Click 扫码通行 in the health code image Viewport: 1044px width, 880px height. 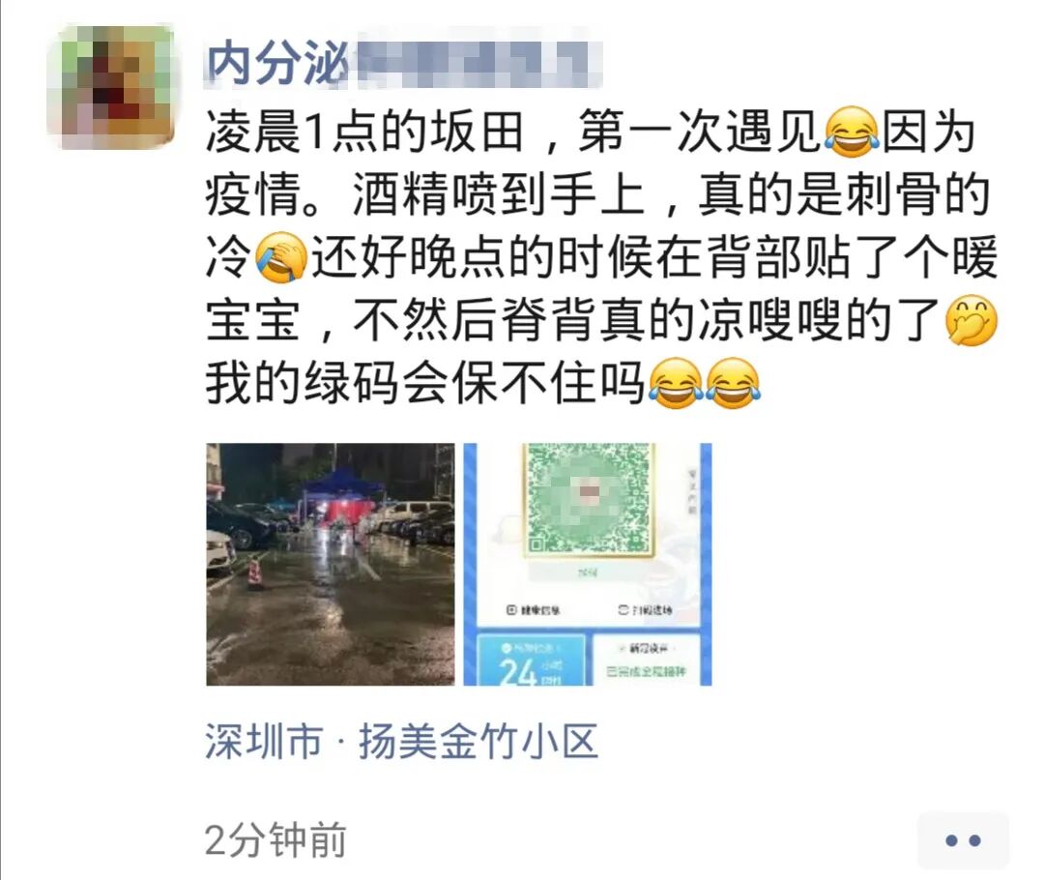click(645, 609)
